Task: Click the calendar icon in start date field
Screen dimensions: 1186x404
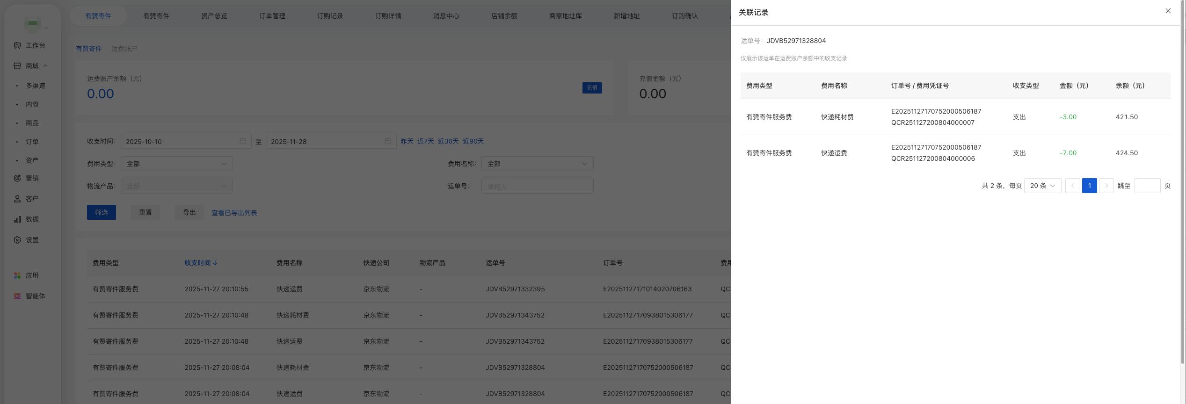Action: (x=243, y=141)
